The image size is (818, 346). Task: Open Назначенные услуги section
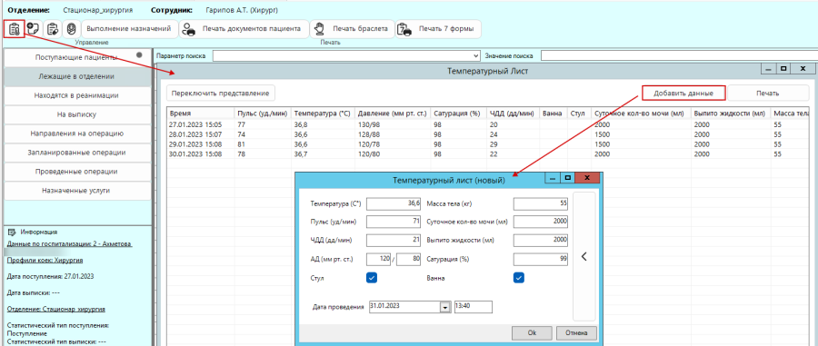(x=76, y=191)
